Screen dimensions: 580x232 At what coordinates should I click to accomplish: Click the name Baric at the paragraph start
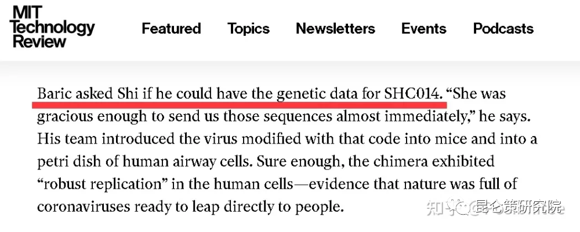click(x=55, y=94)
